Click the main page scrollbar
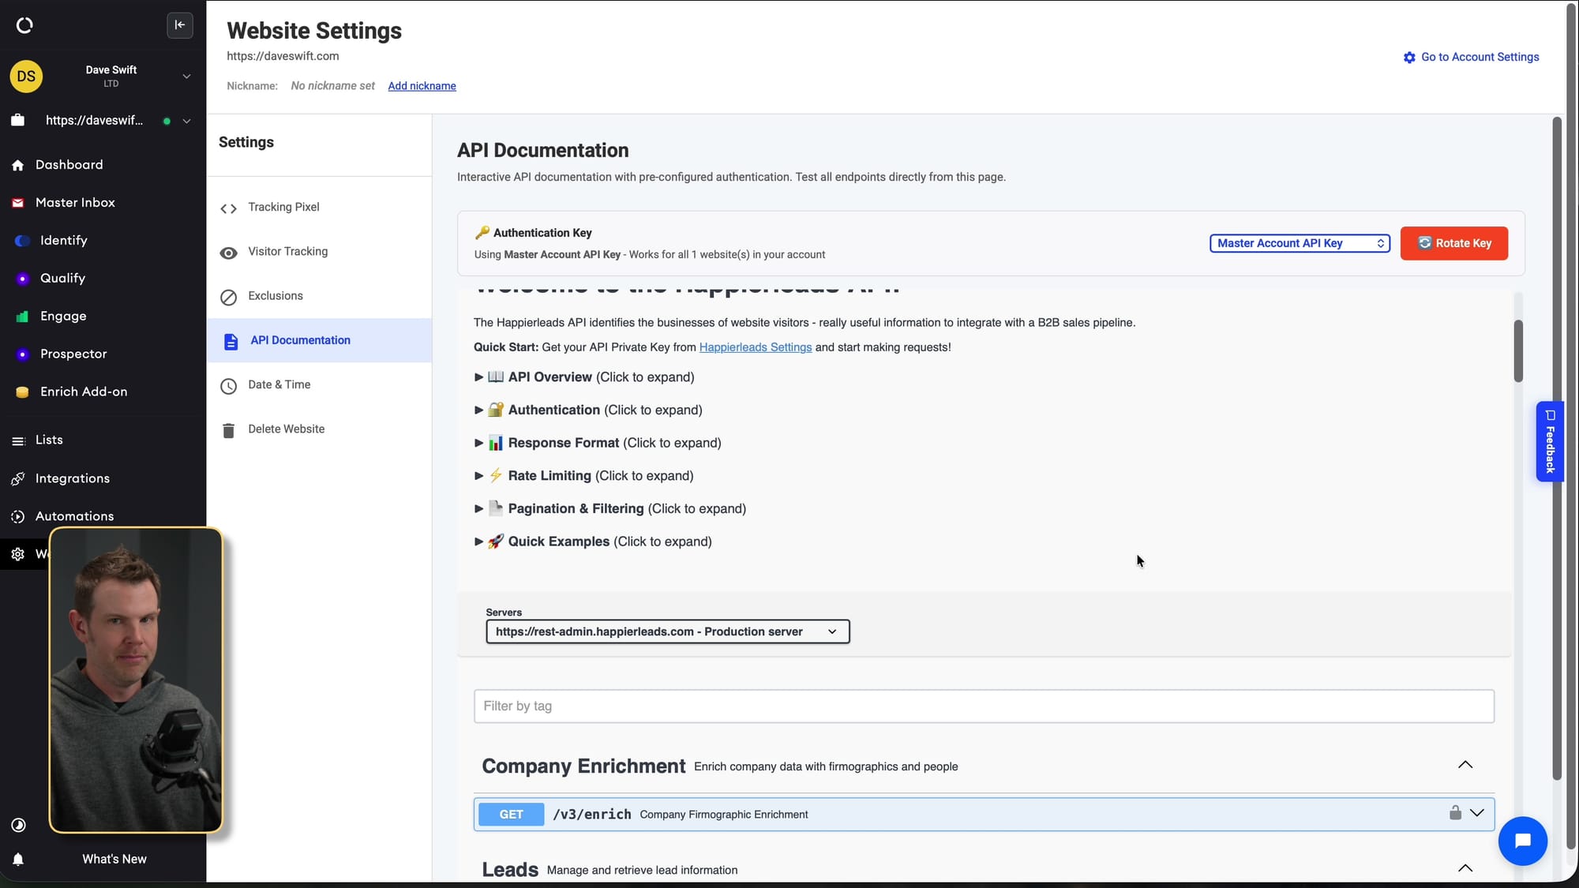Image resolution: width=1579 pixels, height=888 pixels. 1556,448
